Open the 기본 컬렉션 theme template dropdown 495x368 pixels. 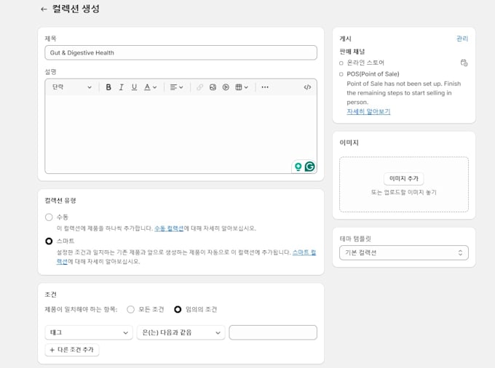pos(404,252)
